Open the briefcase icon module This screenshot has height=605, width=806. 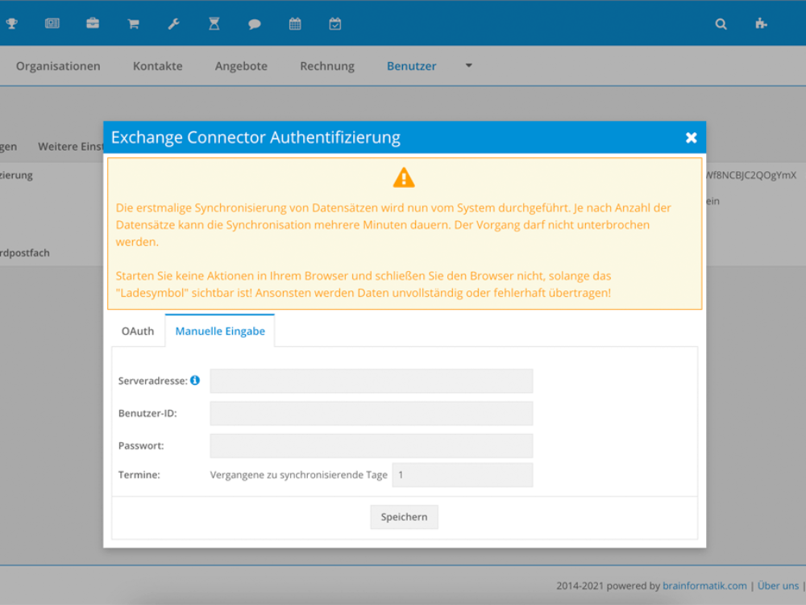click(93, 24)
